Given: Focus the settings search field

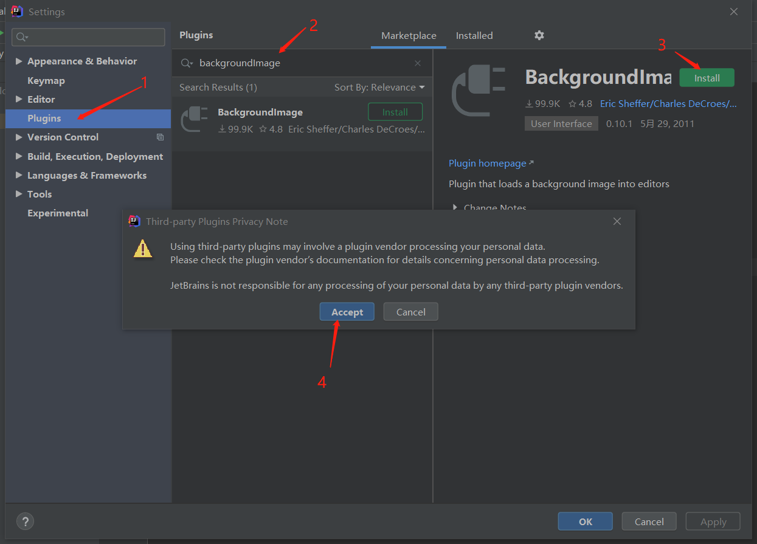Looking at the screenshot, I should pos(88,37).
